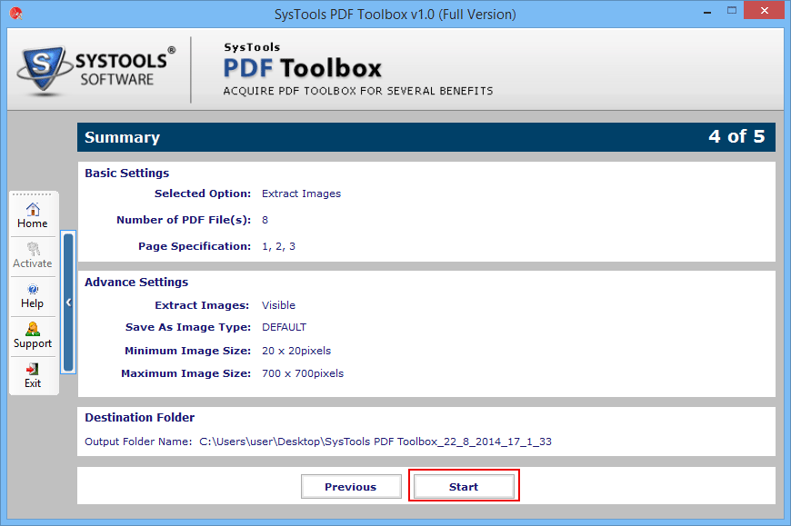The width and height of the screenshot is (791, 526).
Task: Click the output folder path on Desktop
Action: pyautogui.click(x=375, y=442)
